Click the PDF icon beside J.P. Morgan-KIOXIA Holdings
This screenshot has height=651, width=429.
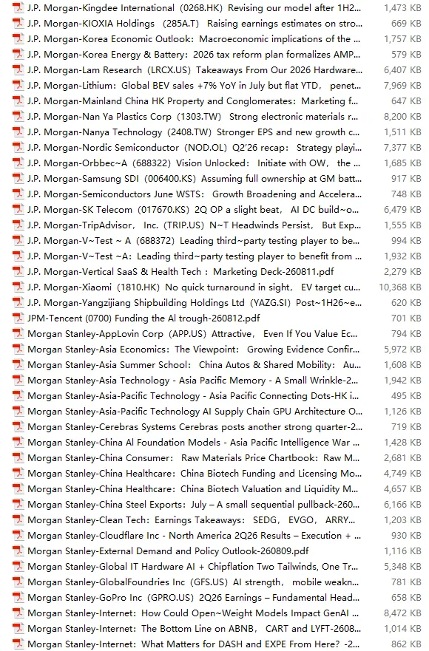[x=18, y=24]
